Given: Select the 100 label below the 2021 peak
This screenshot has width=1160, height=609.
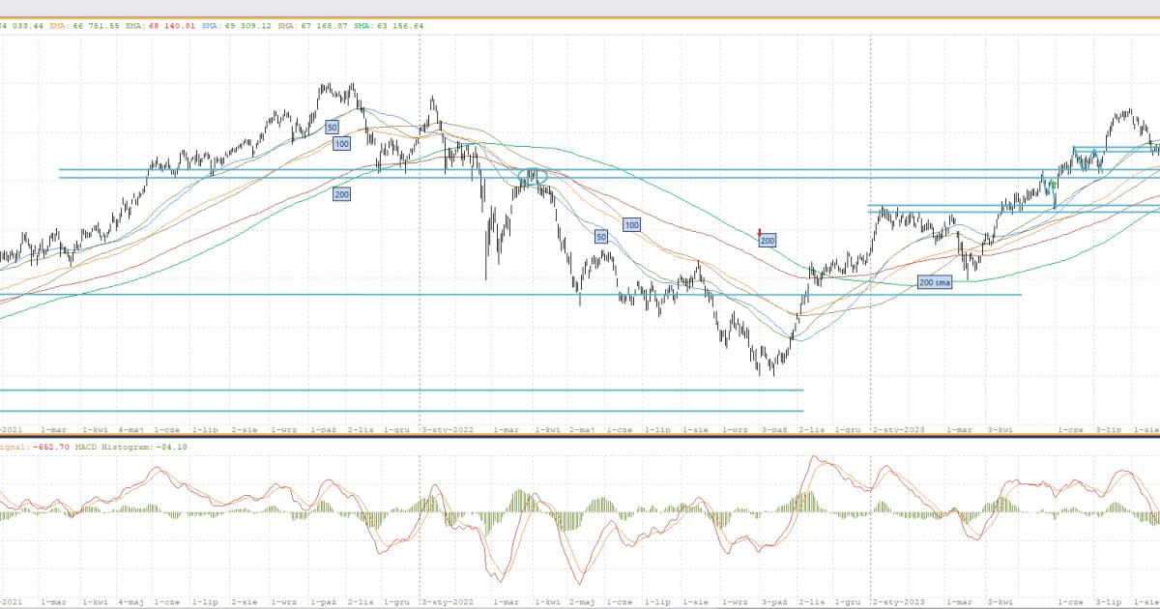Looking at the screenshot, I should click(x=341, y=144).
